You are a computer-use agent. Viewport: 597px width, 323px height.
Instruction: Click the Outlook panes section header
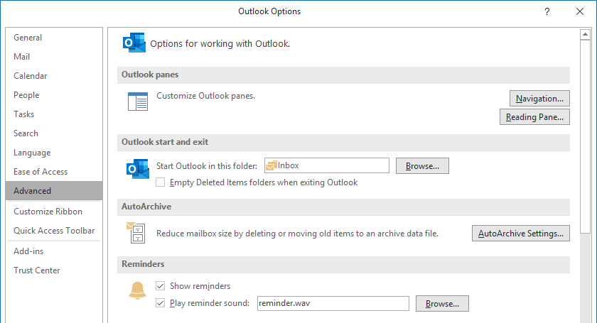point(343,75)
